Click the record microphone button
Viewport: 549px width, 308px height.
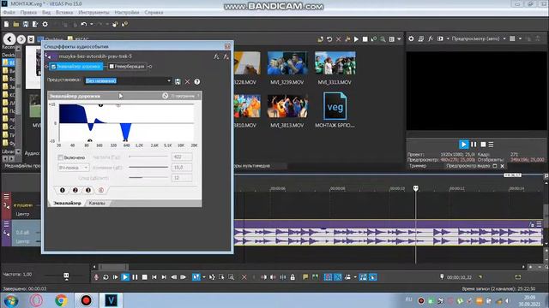96,277
